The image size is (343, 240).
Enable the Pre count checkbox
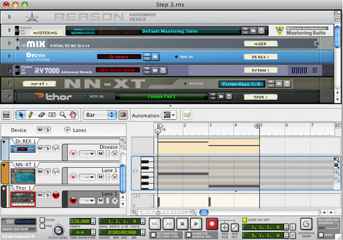[42, 226]
